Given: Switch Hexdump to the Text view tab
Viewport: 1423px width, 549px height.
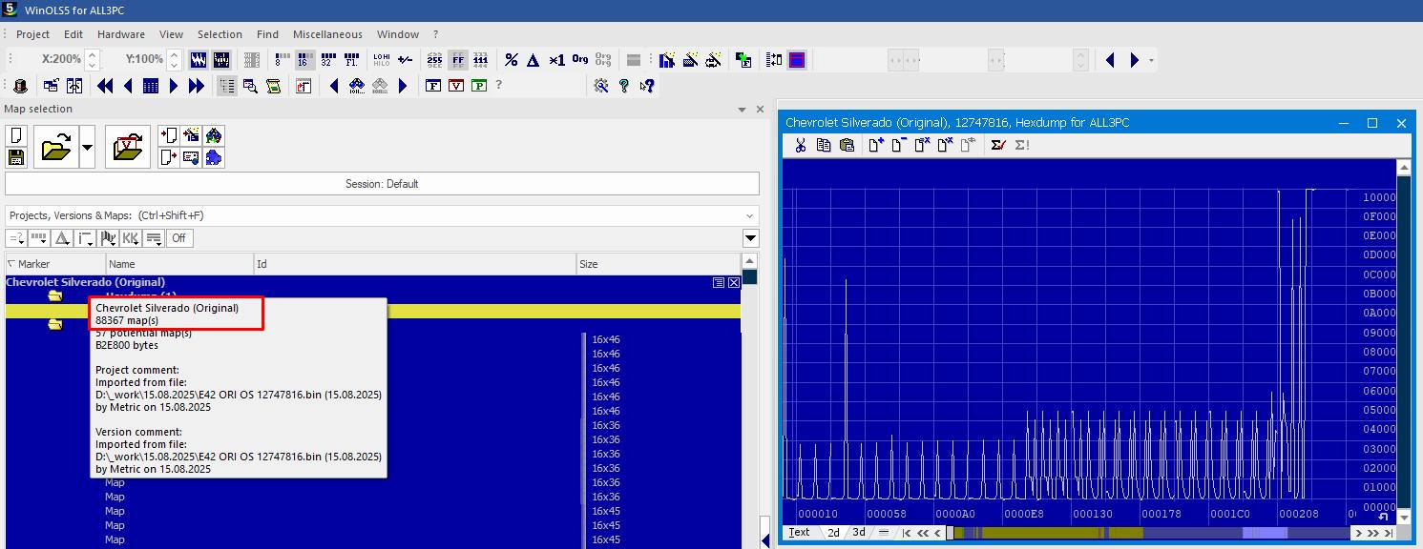Looking at the screenshot, I should click(x=800, y=533).
